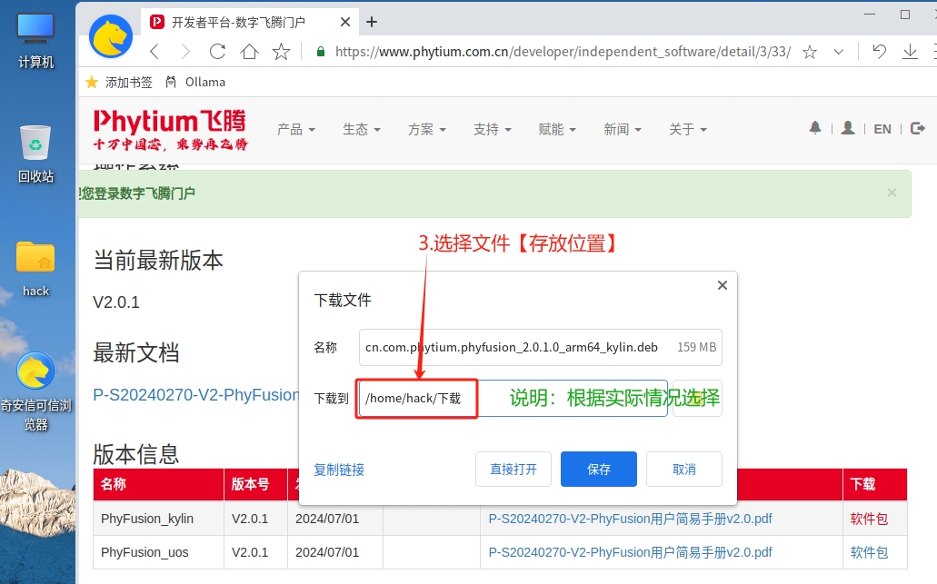The height and width of the screenshot is (584, 937).
Task: Click the logout icon in the site header
Action: [918, 128]
